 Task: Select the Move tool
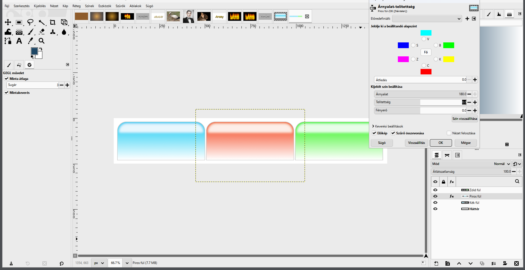[x=8, y=22]
